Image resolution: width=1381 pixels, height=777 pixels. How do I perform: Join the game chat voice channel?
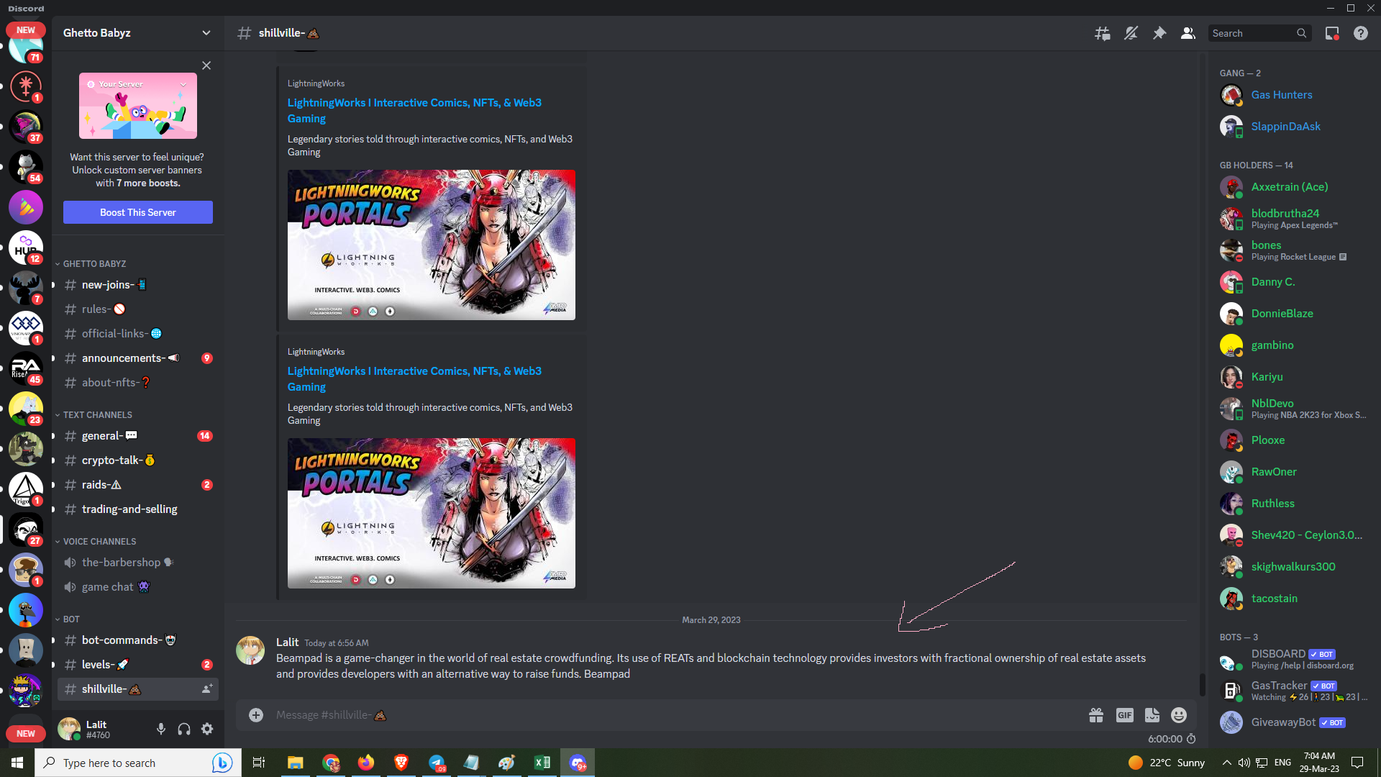(138, 587)
